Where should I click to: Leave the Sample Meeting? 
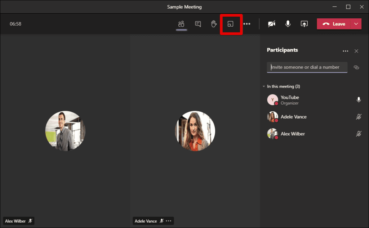tap(334, 24)
